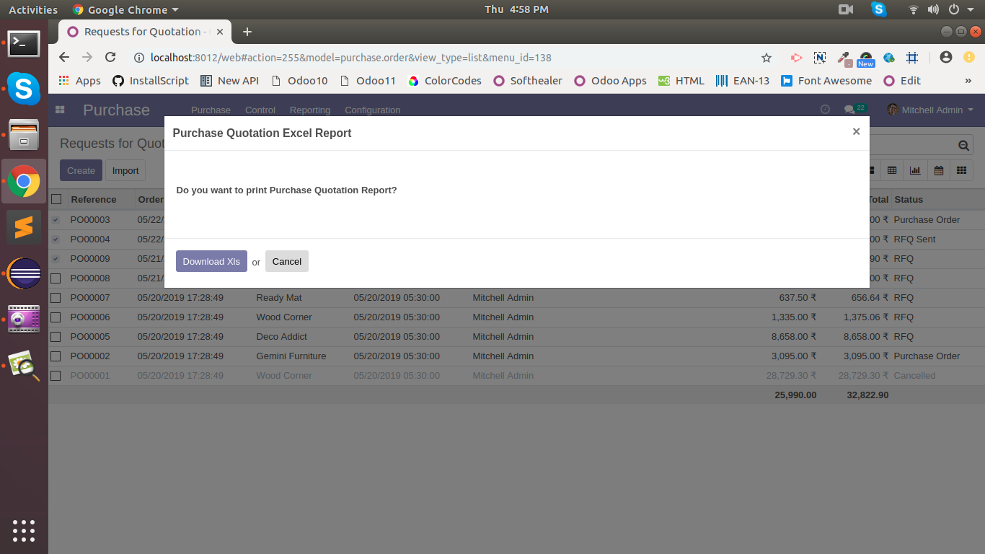
Task: Click the Chrome back arrow
Action: click(x=64, y=57)
